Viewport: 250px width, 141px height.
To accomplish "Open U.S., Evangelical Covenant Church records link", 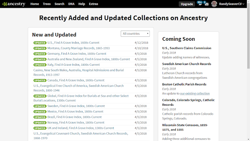I will pos(81,136).
